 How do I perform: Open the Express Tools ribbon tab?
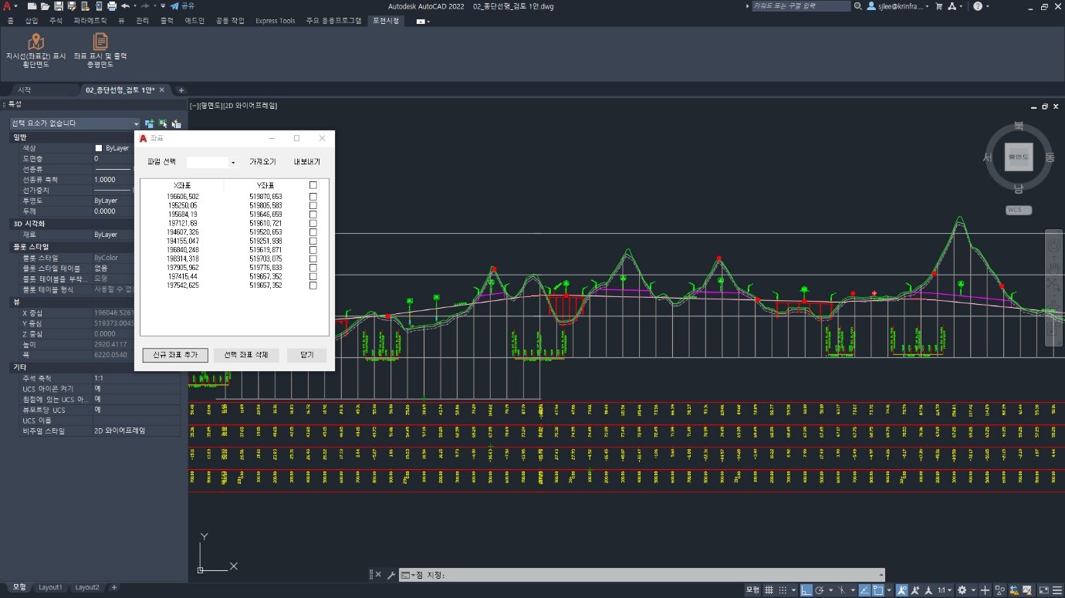pyautogui.click(x=276, y=21)
